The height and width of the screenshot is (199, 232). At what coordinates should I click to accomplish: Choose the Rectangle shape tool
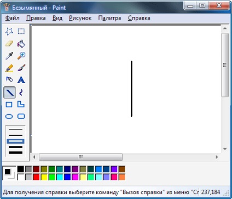pos(9,104)
